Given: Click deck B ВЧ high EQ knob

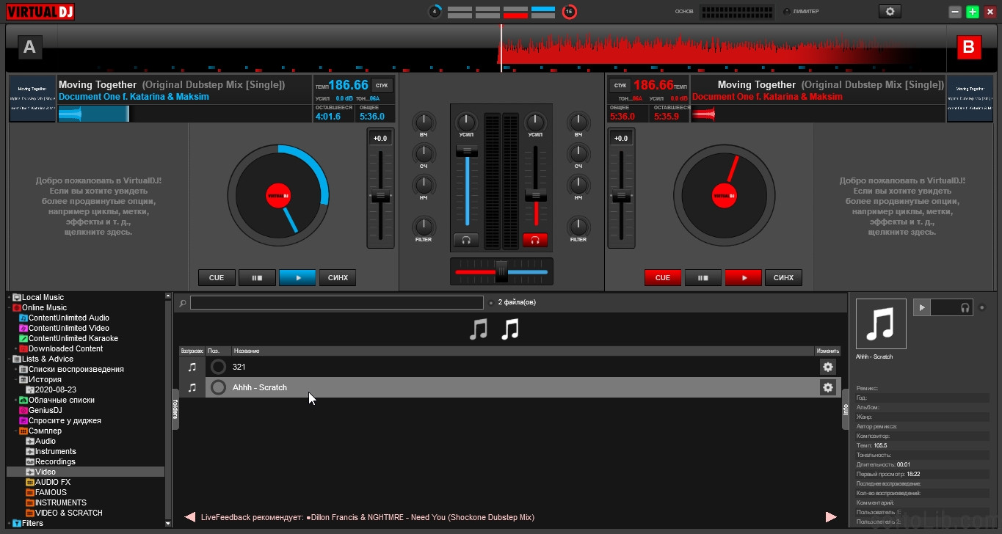Looking at the screenshot, I should click(578, 121).
